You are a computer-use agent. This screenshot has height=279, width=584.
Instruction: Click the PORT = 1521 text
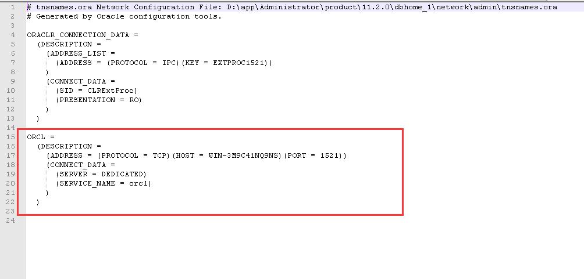[x=313, y=155]
